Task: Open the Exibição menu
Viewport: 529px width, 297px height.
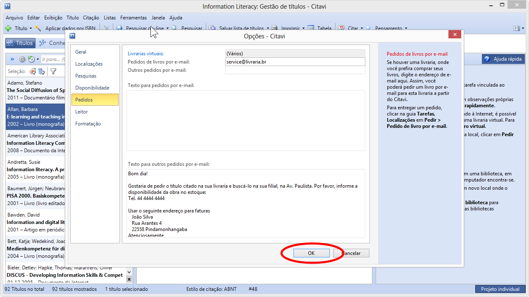Action: click(x=53, y=18)
